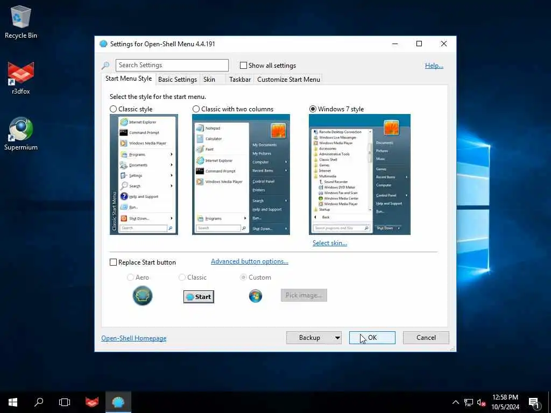Choose the Classic button radio option

pos(182,277)
